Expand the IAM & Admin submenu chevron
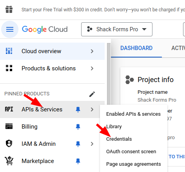Screen dimensions: 185x172 pyautogui.click(x=92, y=144)
